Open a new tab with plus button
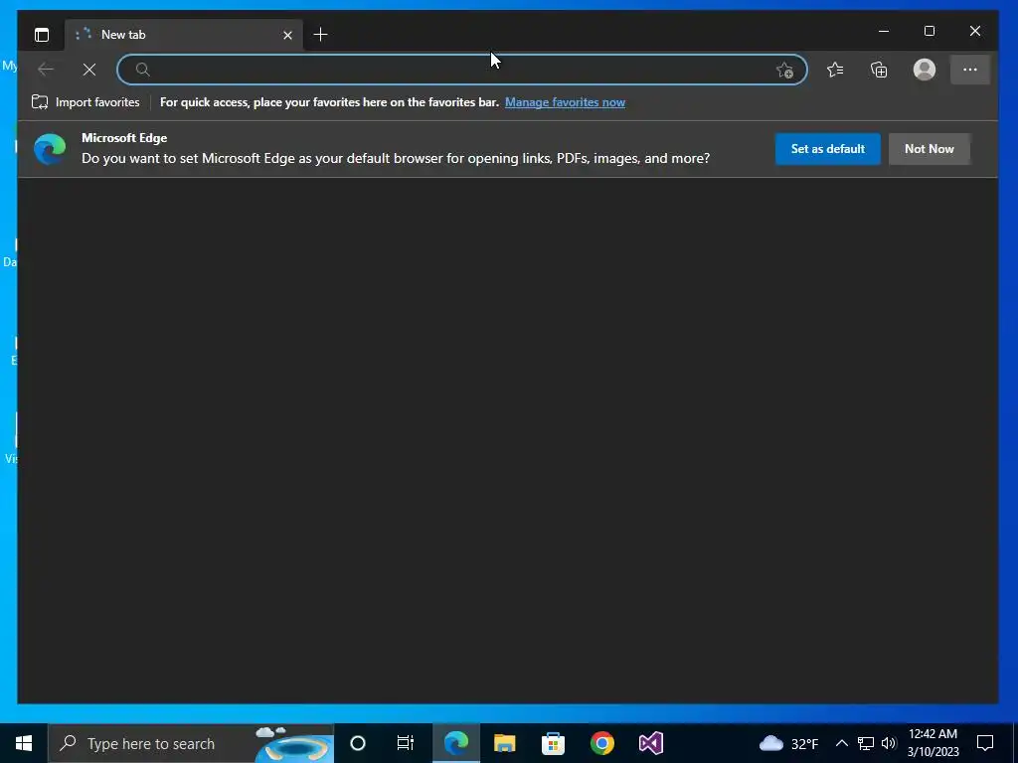 tap(320, 35)
